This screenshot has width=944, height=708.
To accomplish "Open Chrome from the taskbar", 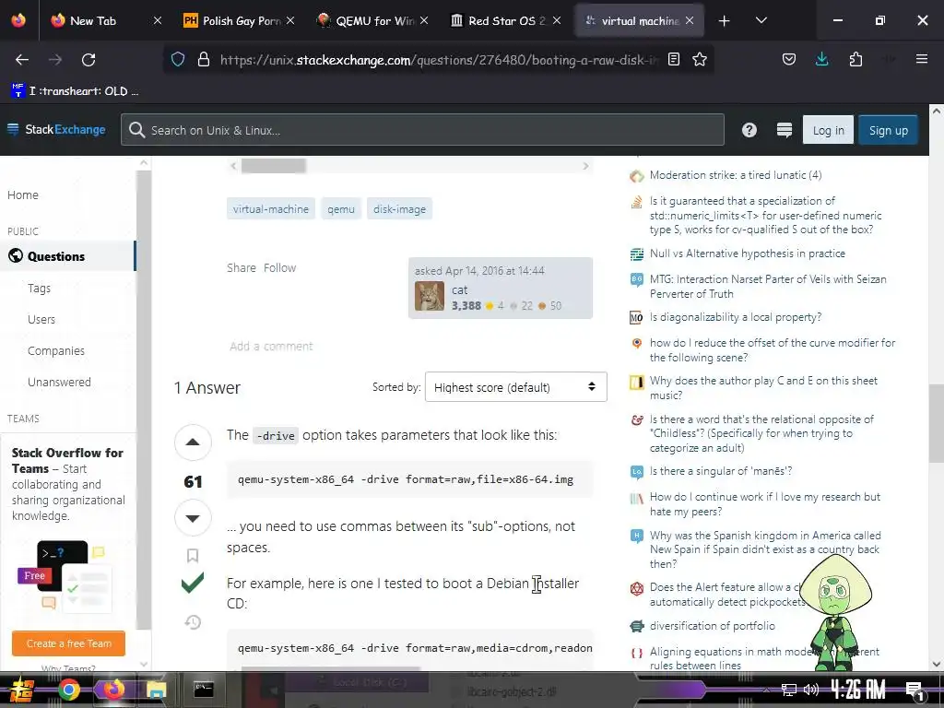I will pyautogui.click(x=68, y=690).
